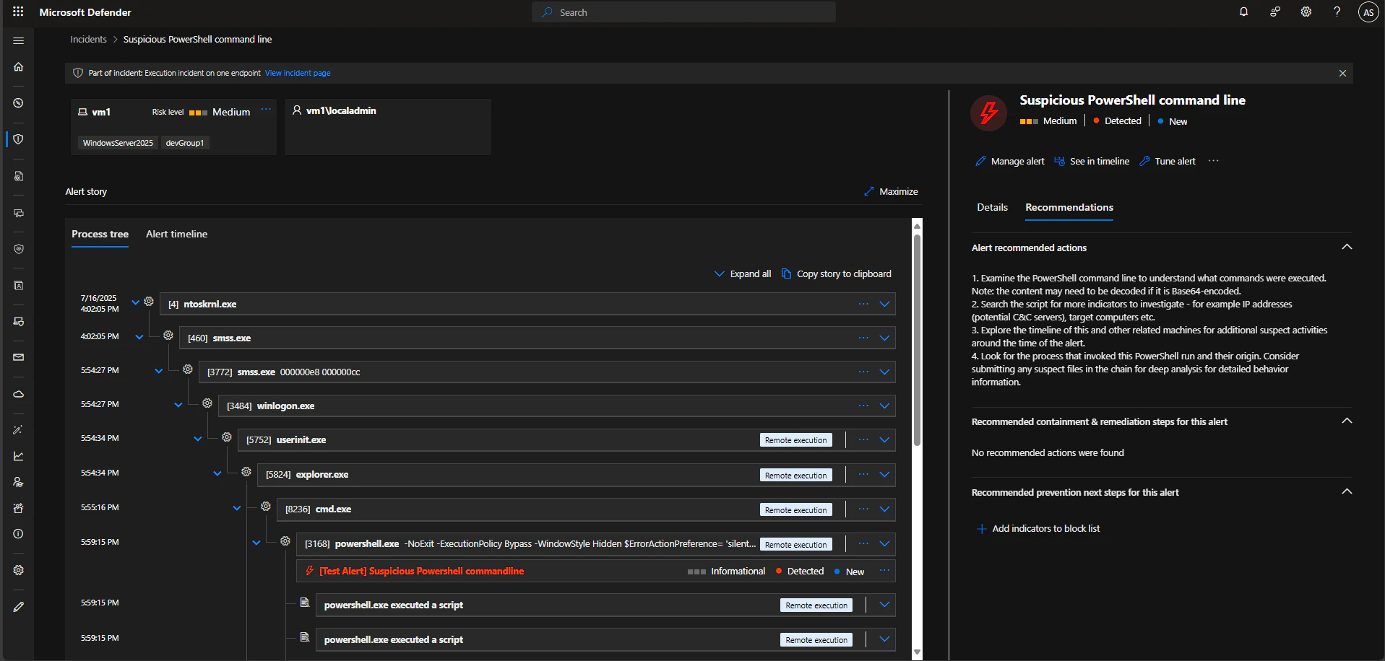1385x661 pixels.
Task: Open the vm1 device name
Action: point(101,112)
